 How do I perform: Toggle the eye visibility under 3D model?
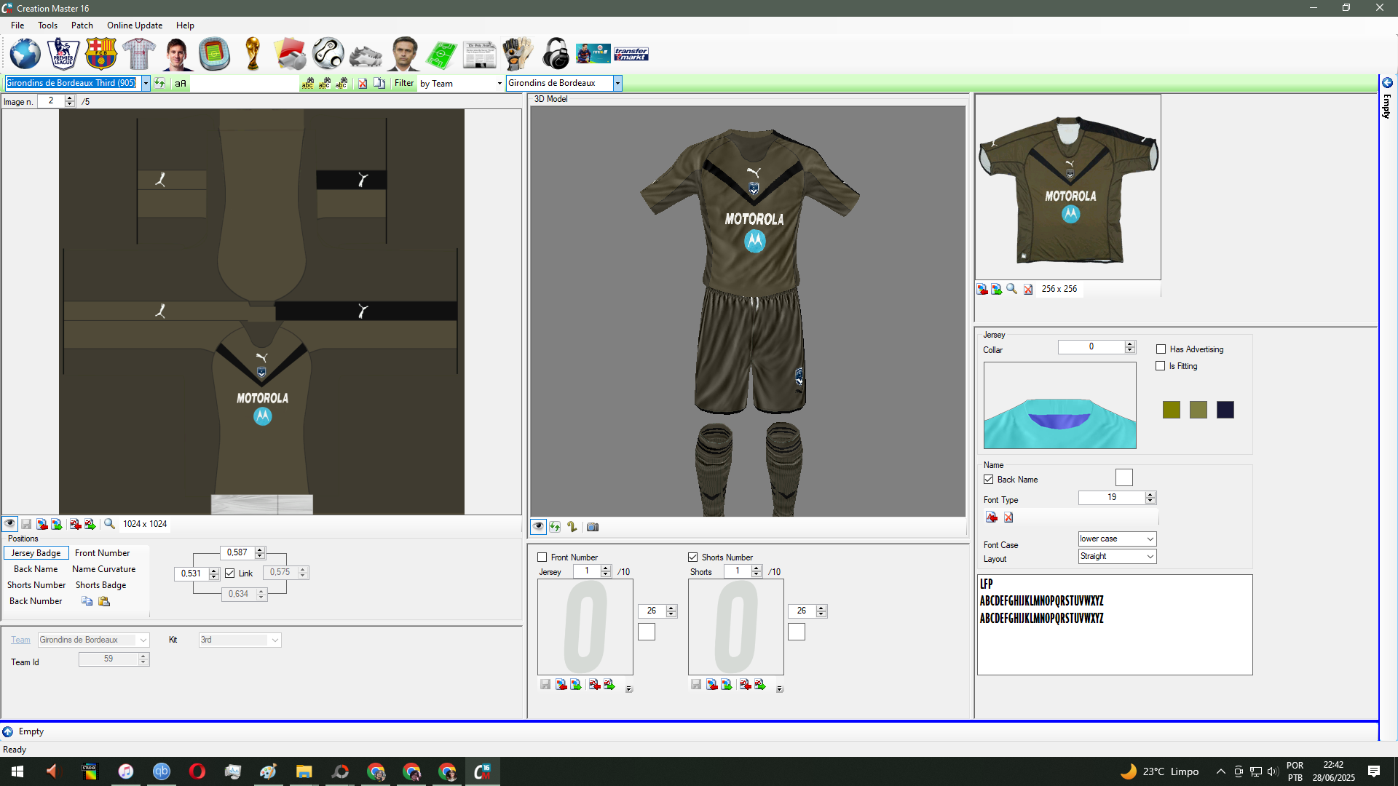point(538,527)
